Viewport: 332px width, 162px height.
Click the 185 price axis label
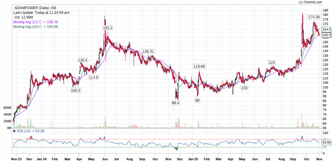[x=325, y=10]
